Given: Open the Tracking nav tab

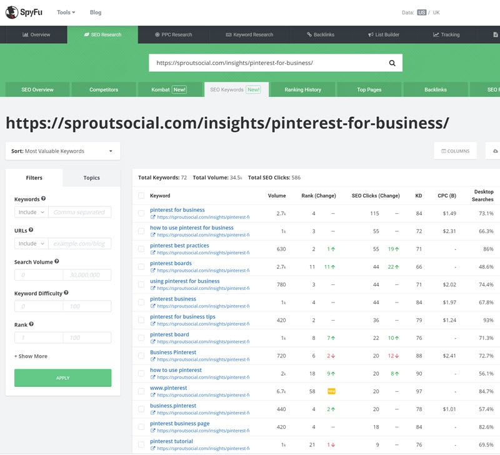Looking at the screenshot, I should 446,35.
